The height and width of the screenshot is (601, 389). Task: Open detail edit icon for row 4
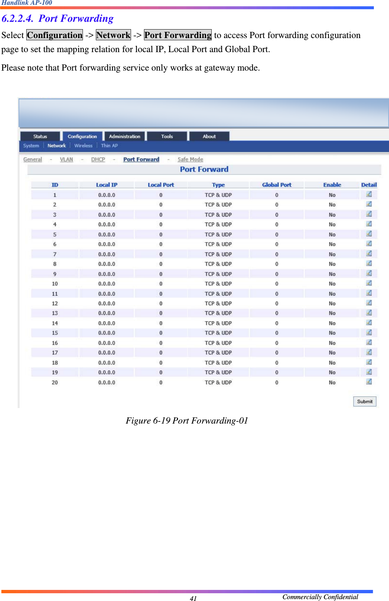pos(369,224)
